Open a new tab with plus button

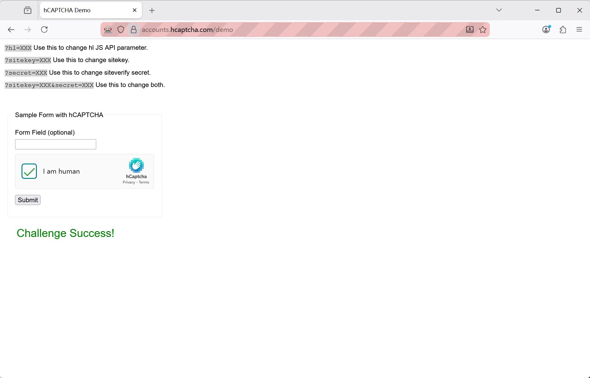pyautogui.click(x=152, y=10)
